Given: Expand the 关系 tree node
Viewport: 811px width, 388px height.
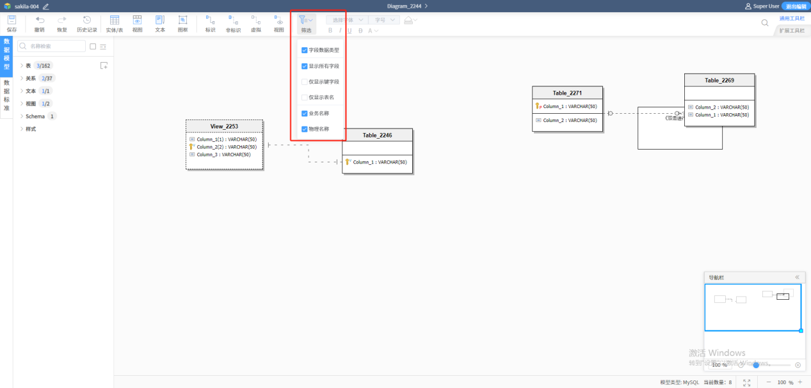Looking at the screenshot, I should [21, 78].
